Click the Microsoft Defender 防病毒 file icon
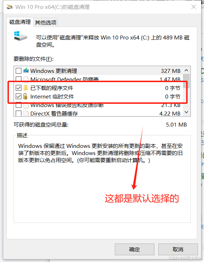This screenshot has height=262, width=204. 26,79
